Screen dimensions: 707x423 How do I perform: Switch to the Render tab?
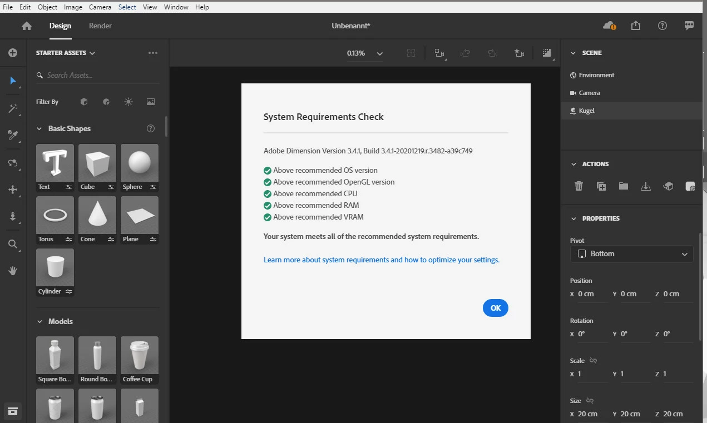[100, 26]
